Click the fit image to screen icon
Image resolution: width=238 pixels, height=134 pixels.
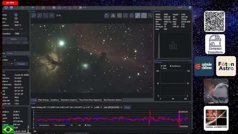pos(46,16)
